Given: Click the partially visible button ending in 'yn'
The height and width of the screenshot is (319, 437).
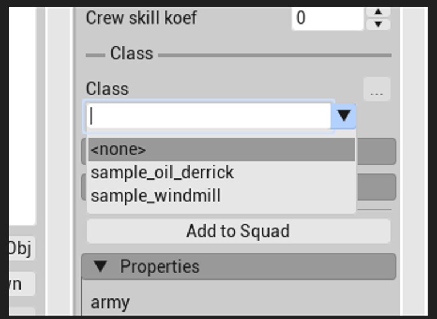Looking at the screenshot, I should pos(22,284).
